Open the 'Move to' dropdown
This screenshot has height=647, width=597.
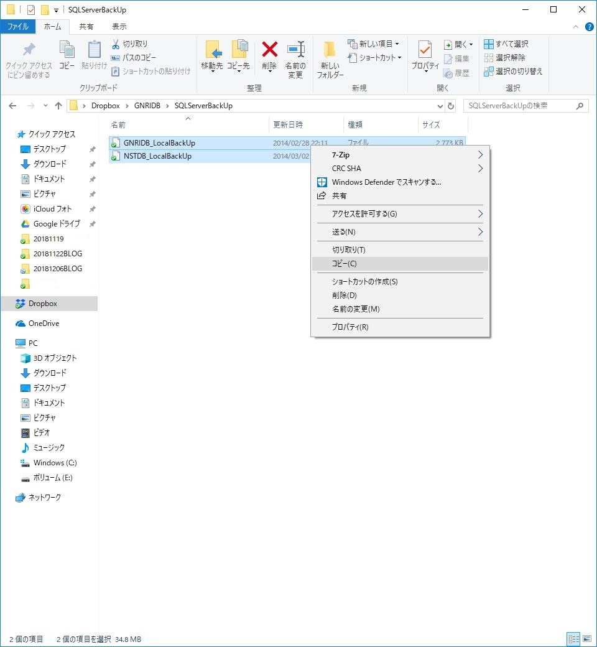(212, 67)
